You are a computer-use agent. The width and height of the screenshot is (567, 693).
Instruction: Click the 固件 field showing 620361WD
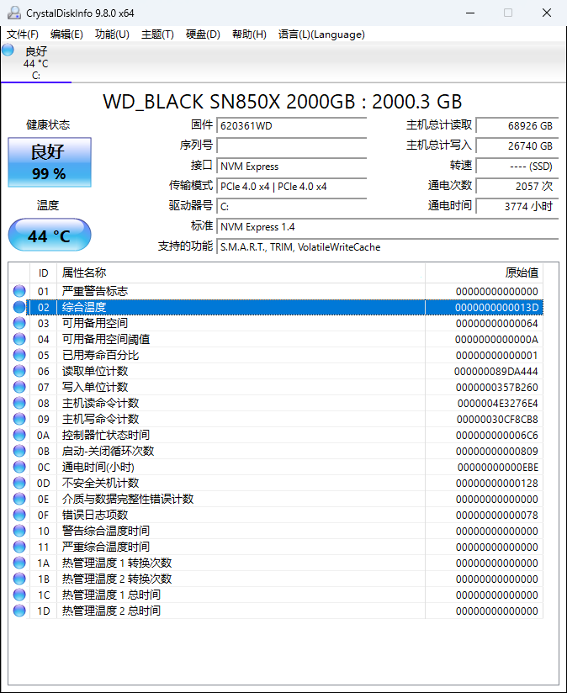point(292,125)
